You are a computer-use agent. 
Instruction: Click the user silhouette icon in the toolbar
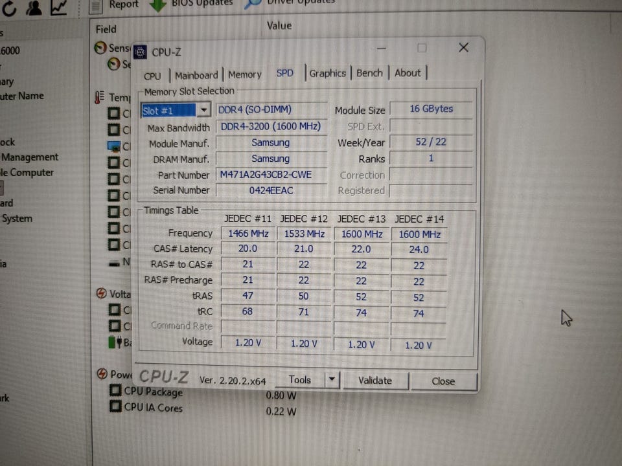tap(34, 7)
